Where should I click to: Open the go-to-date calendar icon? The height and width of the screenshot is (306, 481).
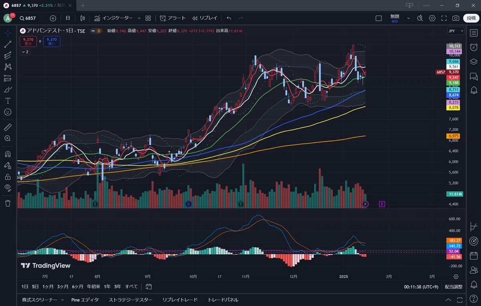149,287
